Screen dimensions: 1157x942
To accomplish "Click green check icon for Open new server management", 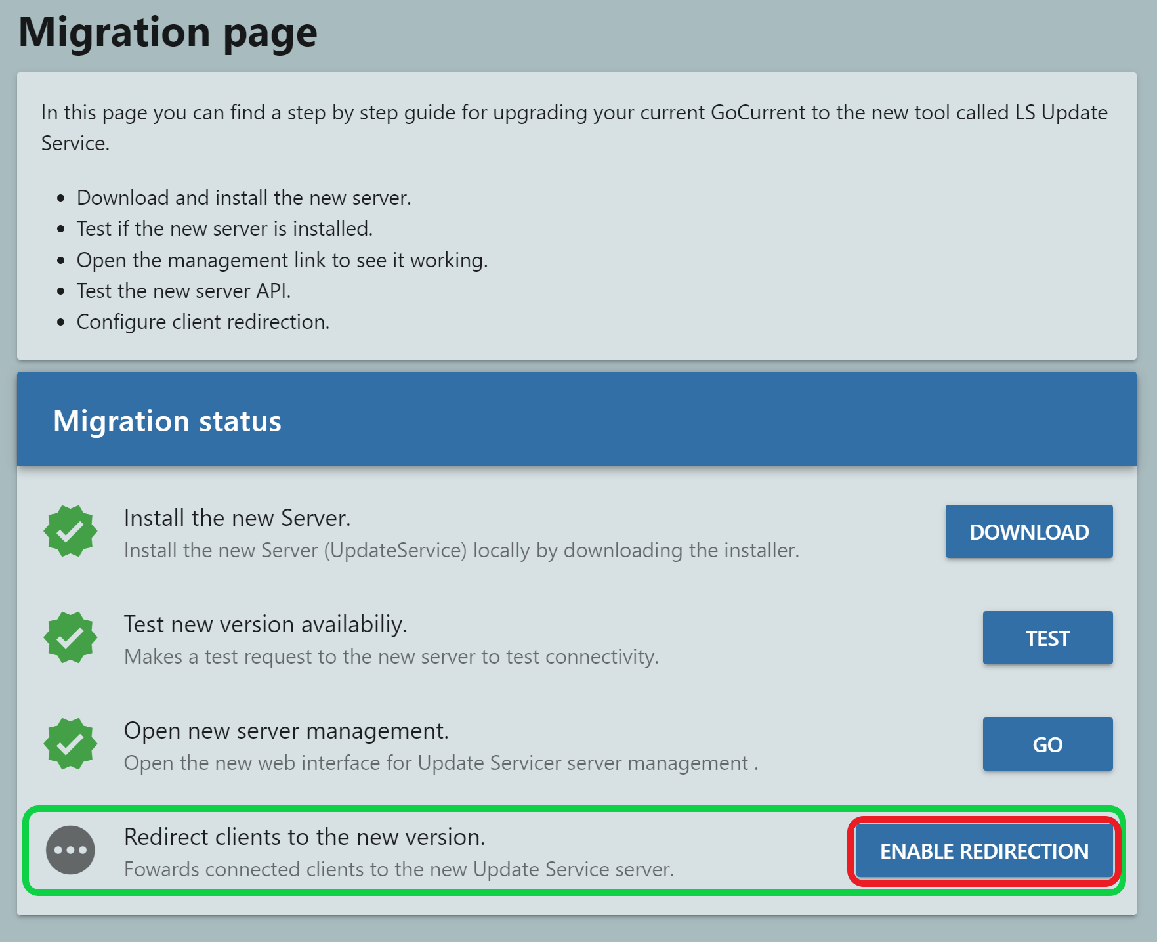I will (x=70, y=744).
